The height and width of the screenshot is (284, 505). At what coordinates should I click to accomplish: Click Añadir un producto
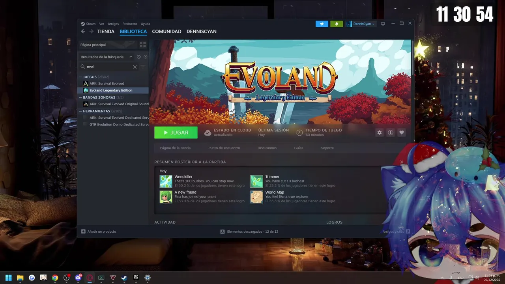[99, 232]
